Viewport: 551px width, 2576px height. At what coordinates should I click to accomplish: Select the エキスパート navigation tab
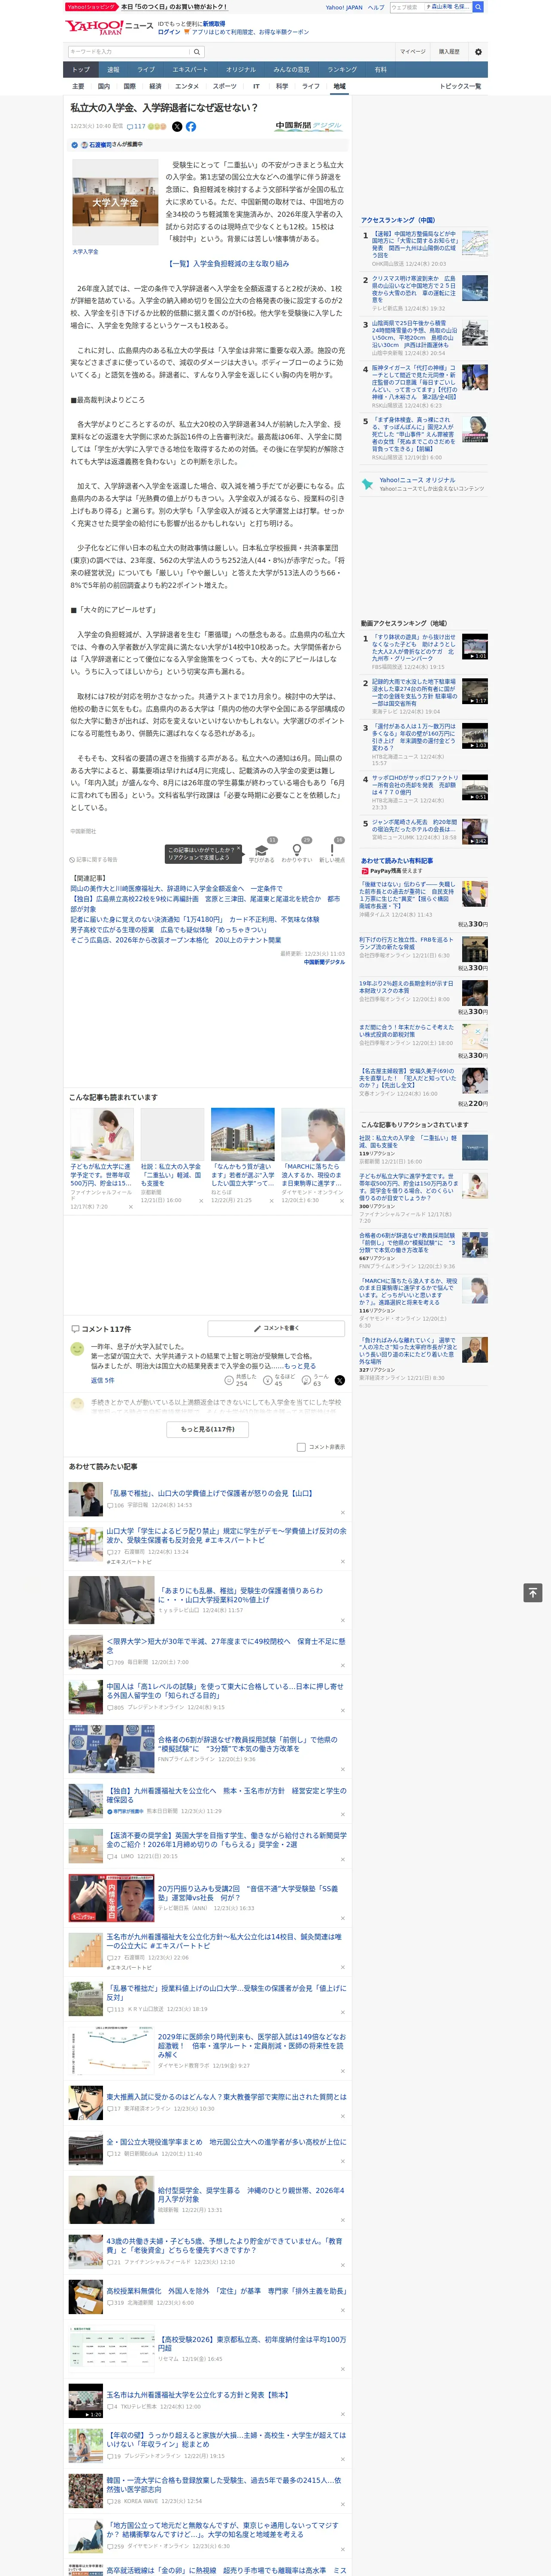tap(190, 70)
